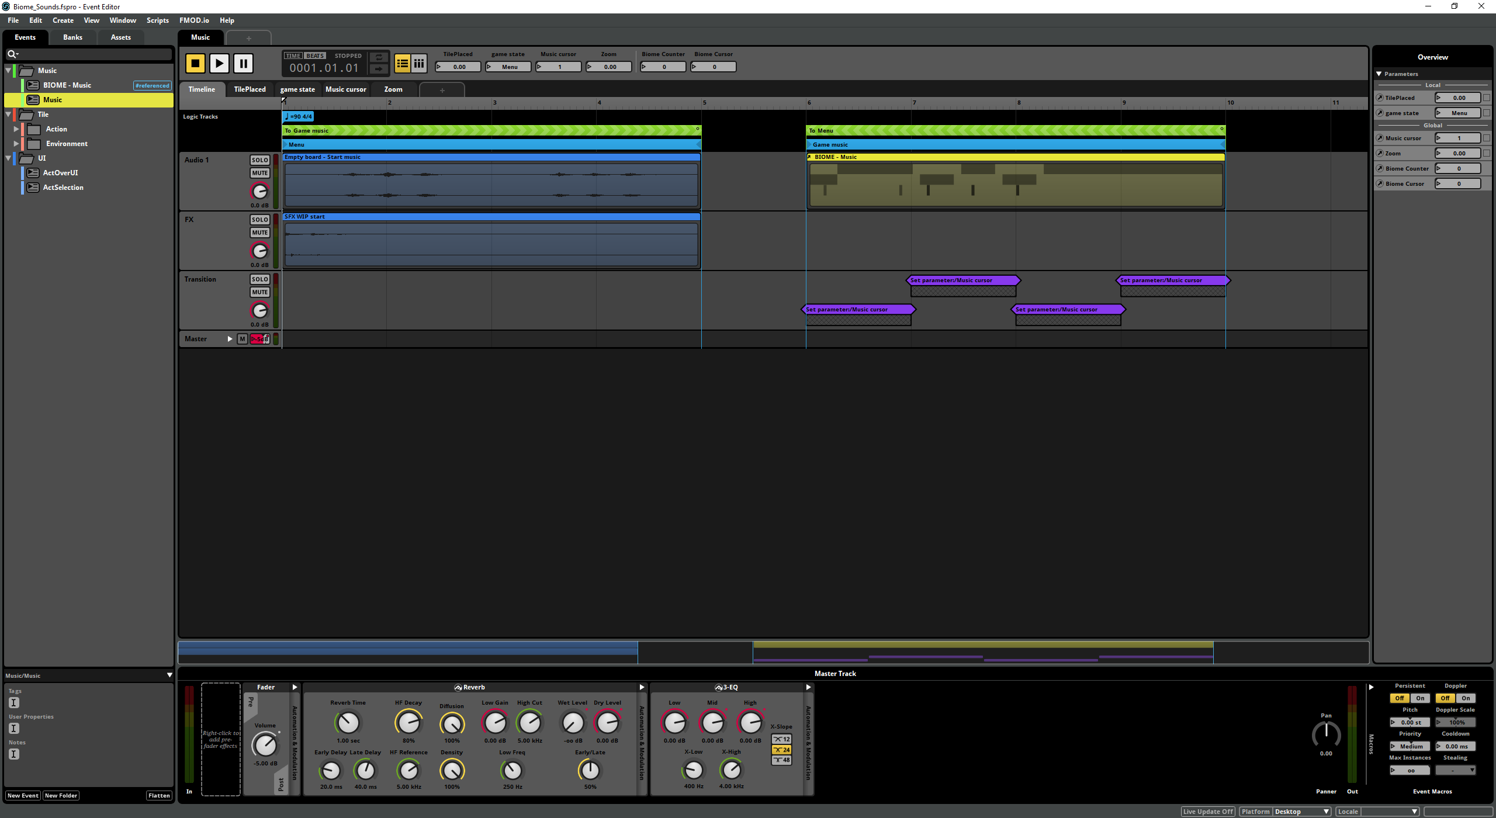This screenshot has width=1496, height=818.
Task: Collapse the Parameters section in Overview
Action: pyautogui.click(x=1379, y=74)
